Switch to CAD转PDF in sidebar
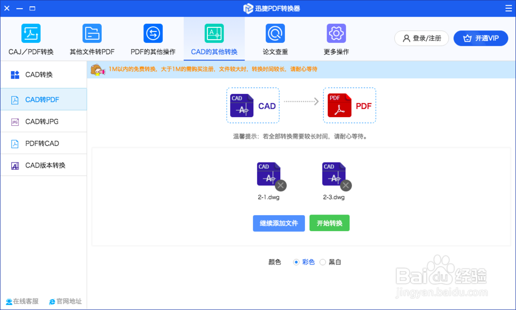This screenshot has width=516, height=310. pos(43,100)
